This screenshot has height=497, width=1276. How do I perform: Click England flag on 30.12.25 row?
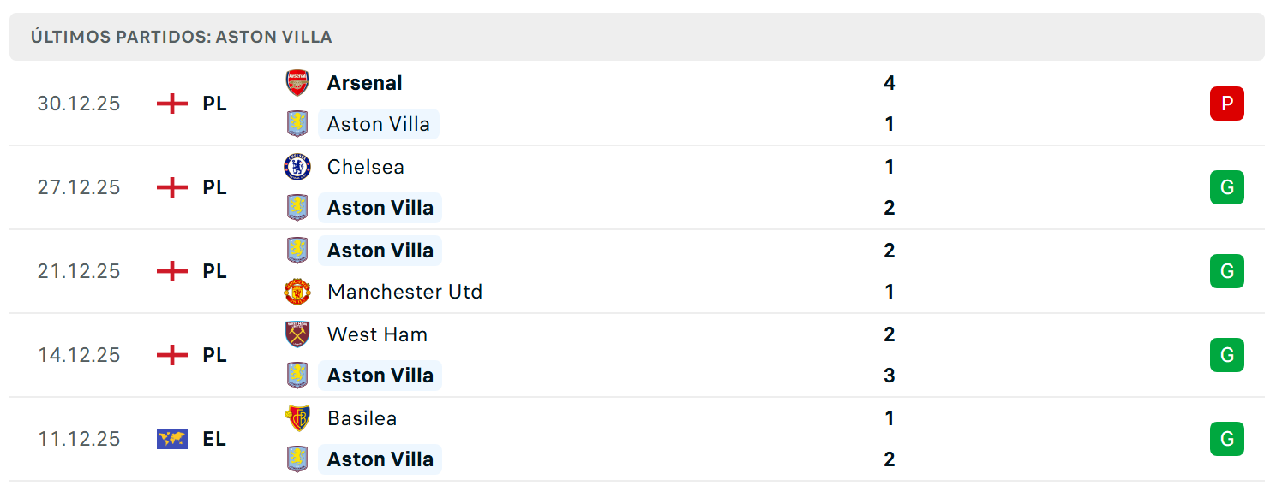172,104
